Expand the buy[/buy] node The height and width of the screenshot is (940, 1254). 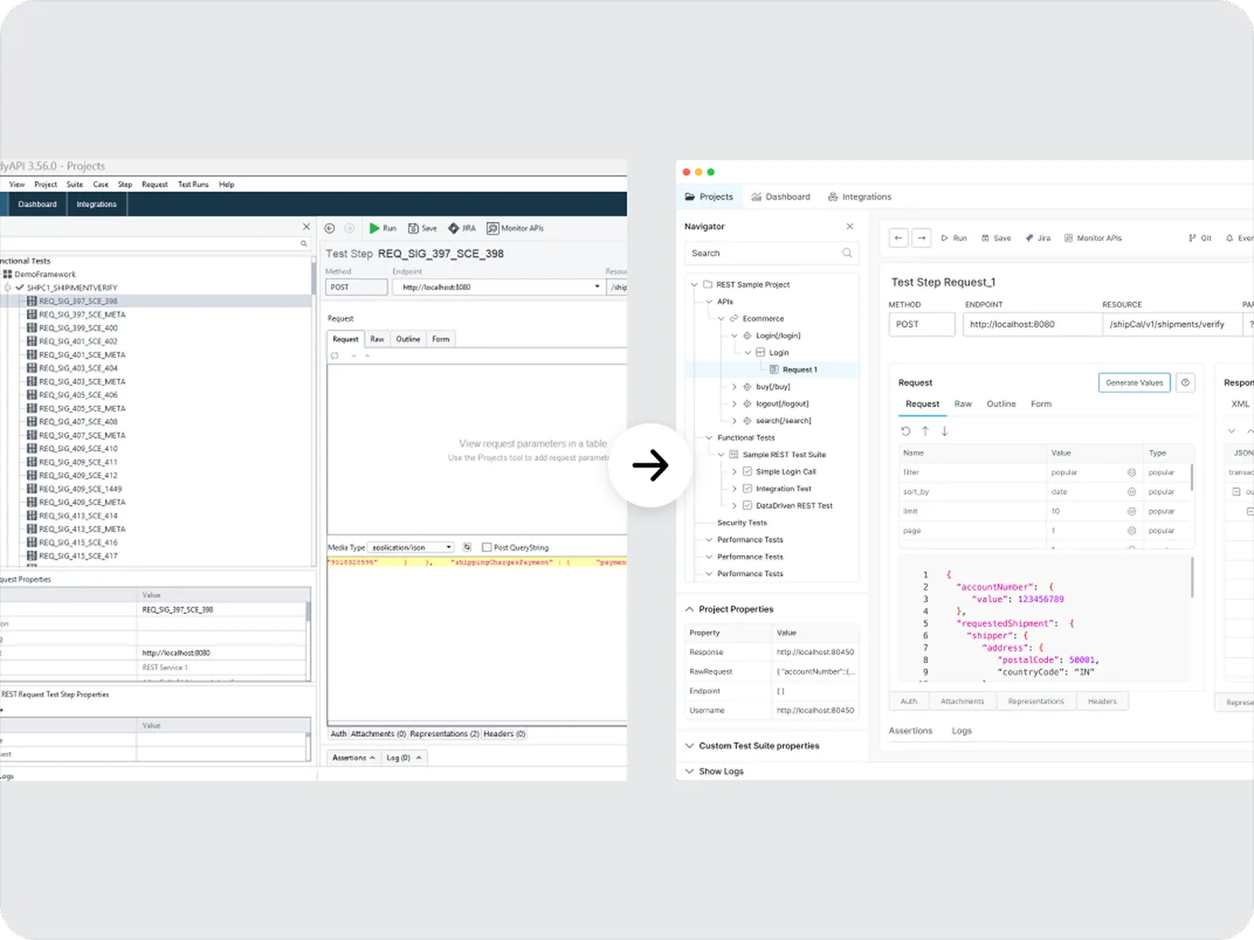tap(734, 387)
